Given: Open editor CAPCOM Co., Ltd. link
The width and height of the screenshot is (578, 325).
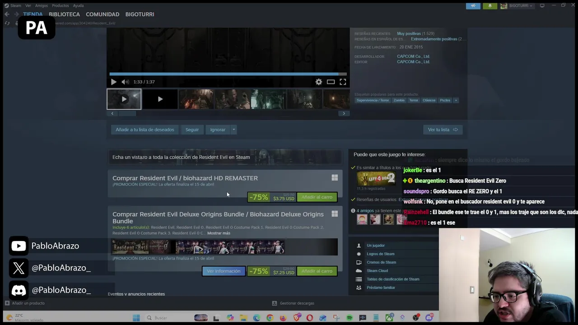Looking at the screenshot, I should pyautogui.click(x=413, y=62).
